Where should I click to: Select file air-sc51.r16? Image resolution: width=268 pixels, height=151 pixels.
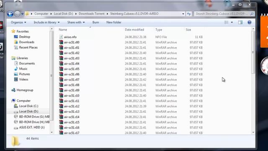point(72,128)
